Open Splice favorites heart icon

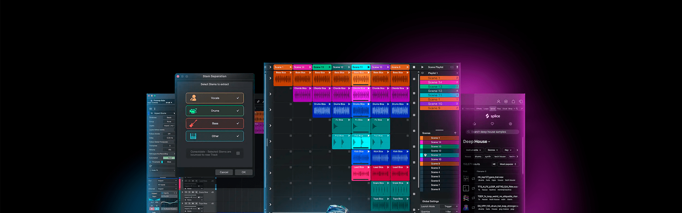(x=492, y=124)
